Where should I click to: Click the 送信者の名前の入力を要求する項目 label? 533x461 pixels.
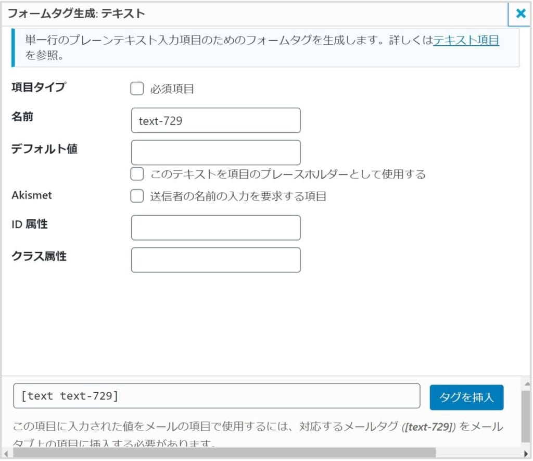click(238, 196)
